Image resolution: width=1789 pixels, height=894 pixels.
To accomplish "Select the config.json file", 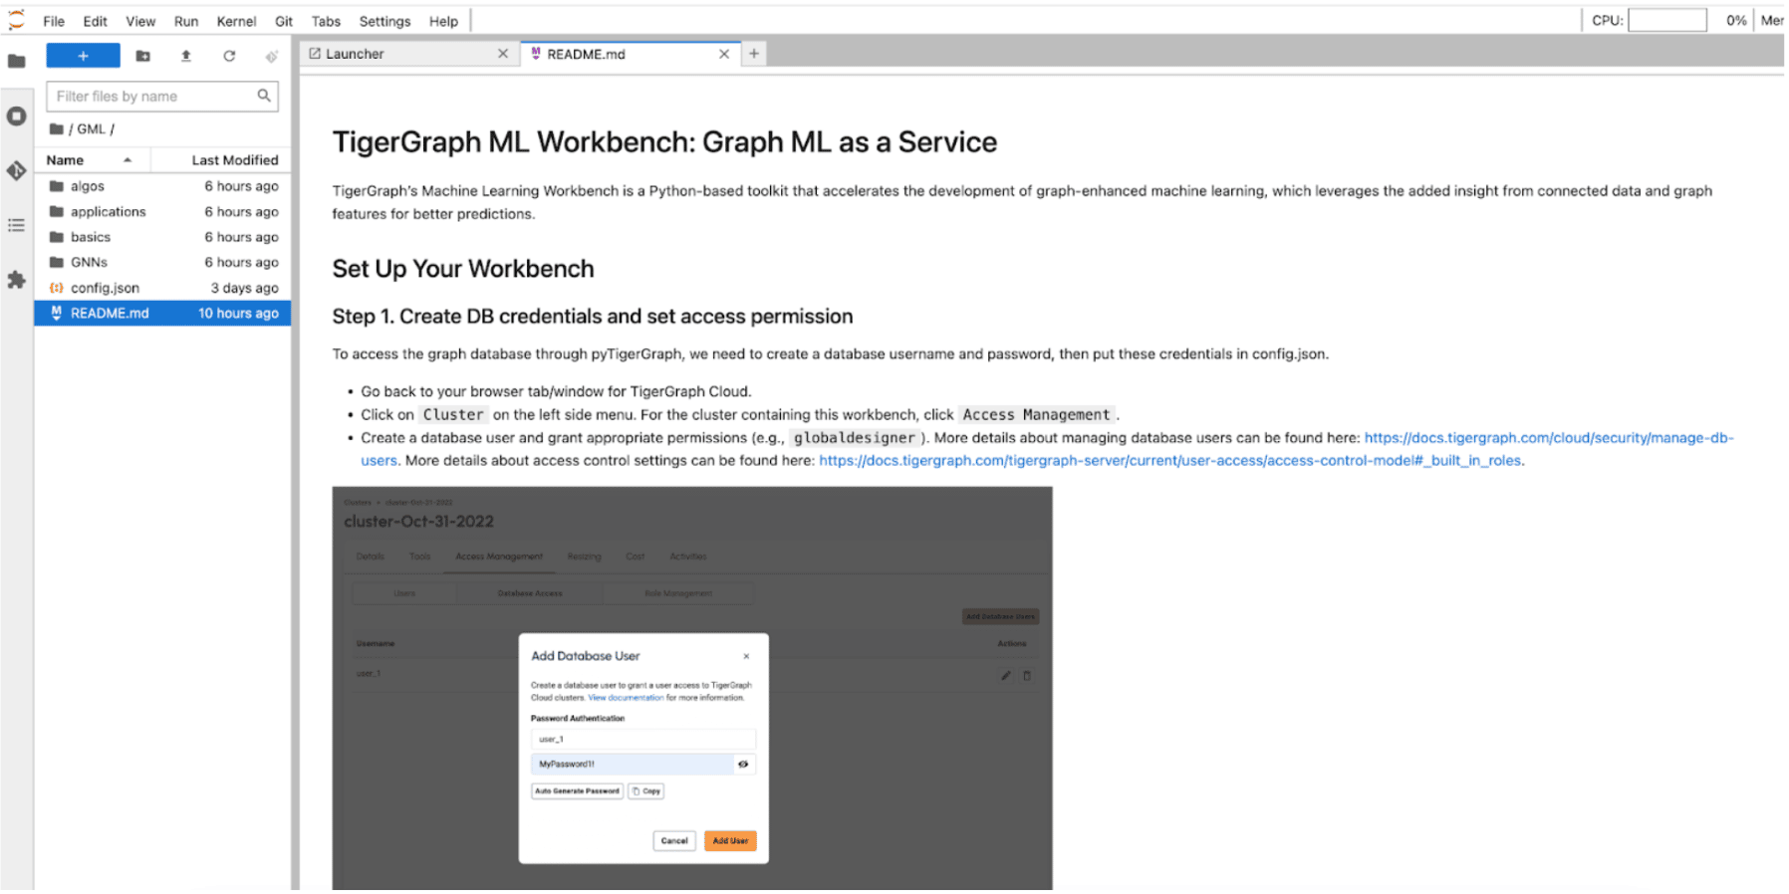I will click(x=163, y=288).
